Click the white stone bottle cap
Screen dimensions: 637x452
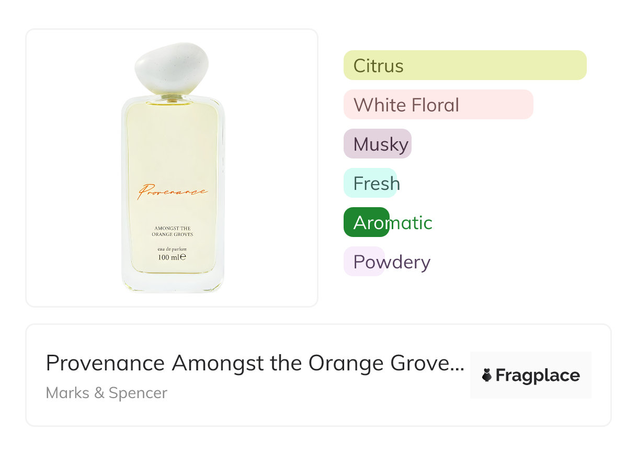[x=172, y=68]
